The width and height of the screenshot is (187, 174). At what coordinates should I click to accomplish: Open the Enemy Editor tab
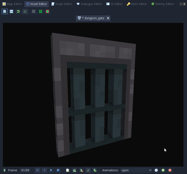tap(163, 4)
